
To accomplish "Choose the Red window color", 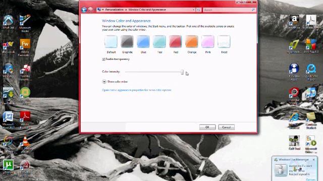I will coord(176,42).
